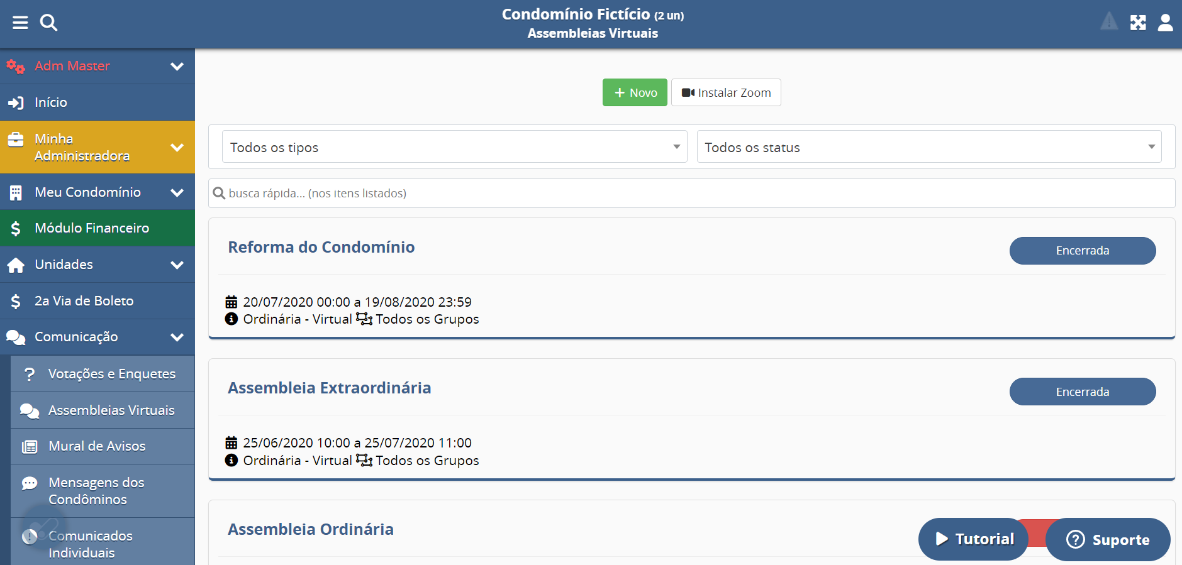This screenshot has width=1182, height=565.
Task: Open the hamburger menu icon
Action: pyautogui.click(x=20, y=23)
